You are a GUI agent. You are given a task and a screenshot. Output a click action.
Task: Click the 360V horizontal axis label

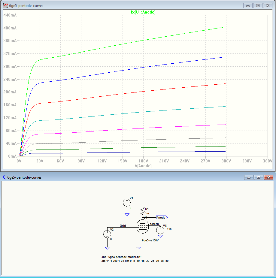[268, 161]
